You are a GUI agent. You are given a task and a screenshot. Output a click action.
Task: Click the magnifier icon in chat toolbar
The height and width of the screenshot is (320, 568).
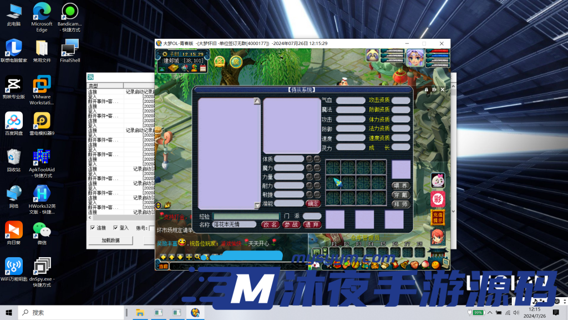[197, 257]
